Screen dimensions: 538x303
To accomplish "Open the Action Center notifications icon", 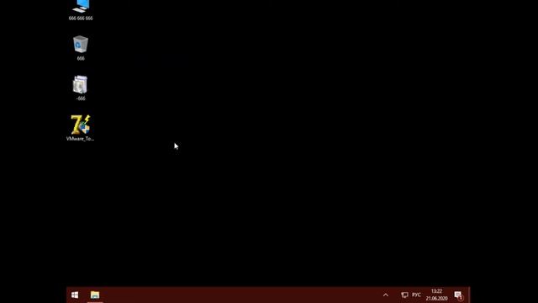I will (x=458, y=295).
